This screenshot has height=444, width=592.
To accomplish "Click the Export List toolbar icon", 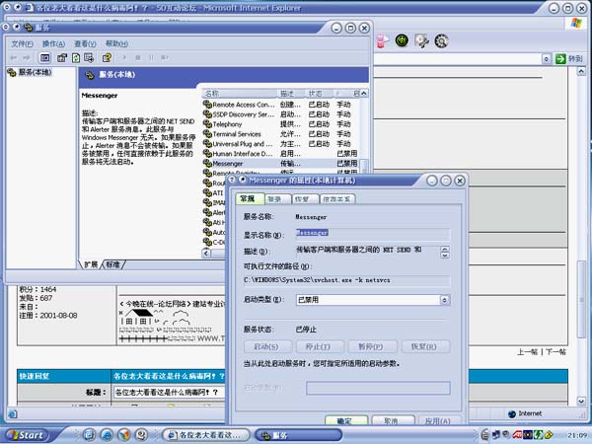I will tap(91, 58).
